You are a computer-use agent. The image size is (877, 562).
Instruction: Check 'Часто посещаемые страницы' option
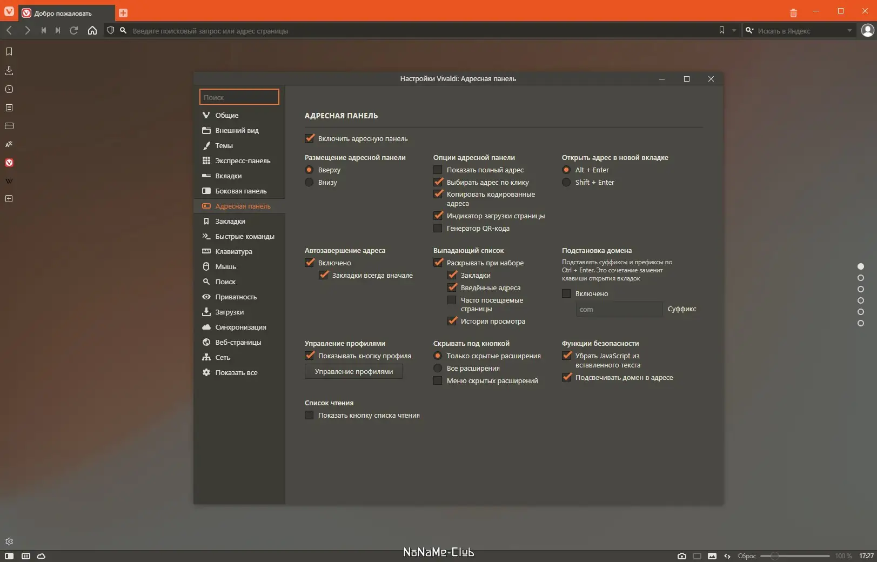(452, 300)
